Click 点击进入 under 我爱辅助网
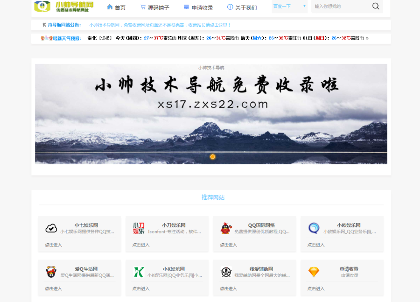The image size is (420, 302). coord(228,288)
